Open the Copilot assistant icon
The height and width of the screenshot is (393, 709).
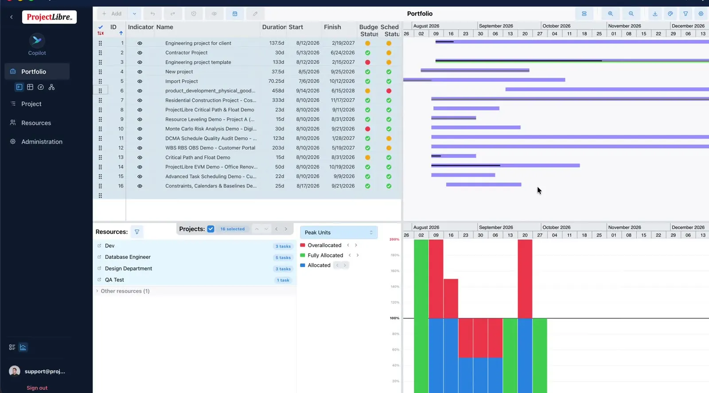pyautogui.click(x=37, y=41)
